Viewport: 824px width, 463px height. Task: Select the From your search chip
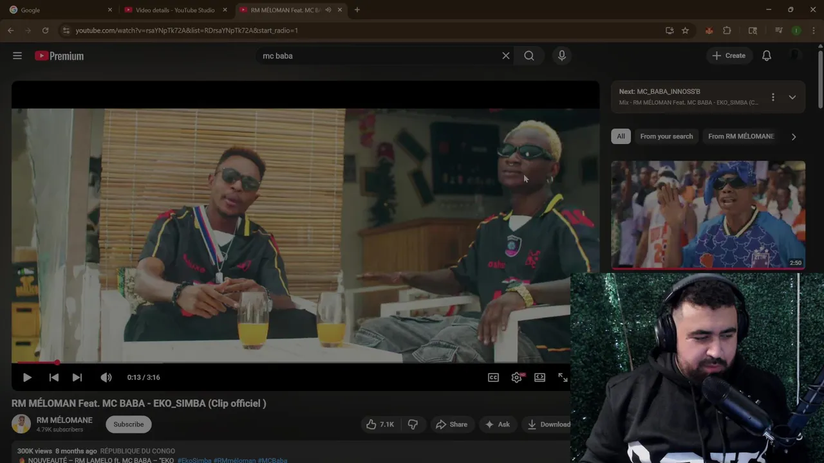point(666,136)
